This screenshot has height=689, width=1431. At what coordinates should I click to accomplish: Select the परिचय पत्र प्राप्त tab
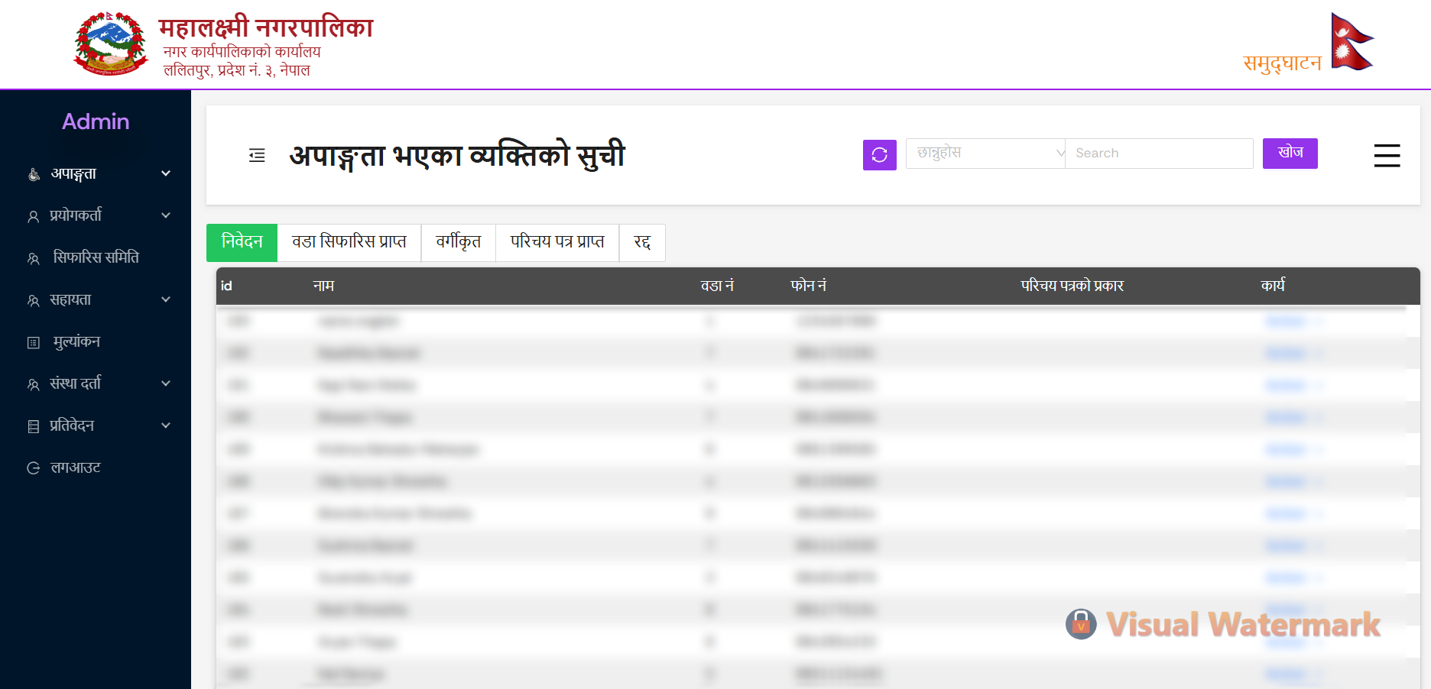(x=557, y=242)
